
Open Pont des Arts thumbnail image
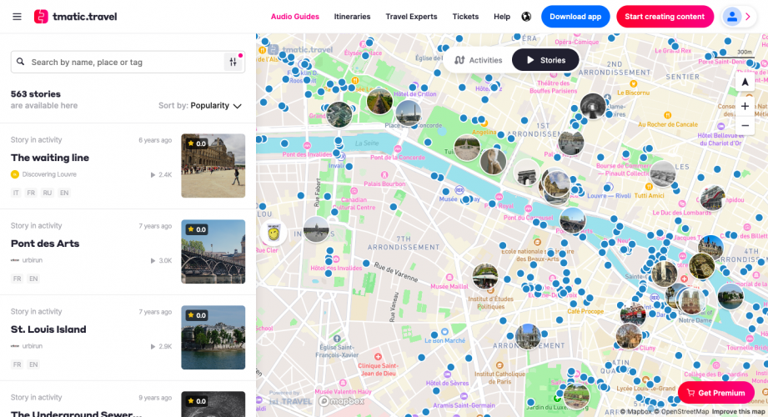pos(213,251)
